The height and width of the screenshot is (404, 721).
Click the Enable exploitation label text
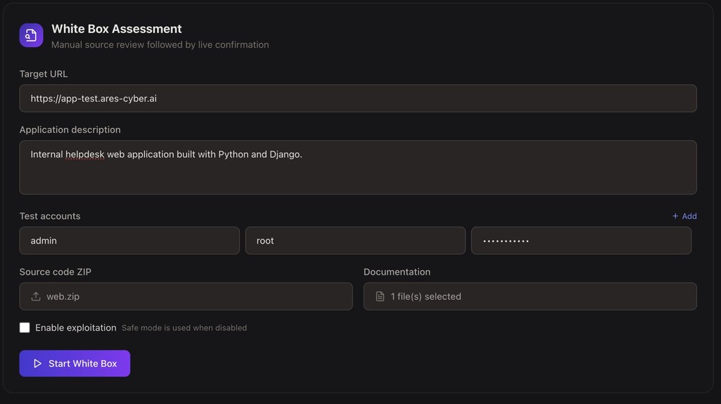point(76,328)
